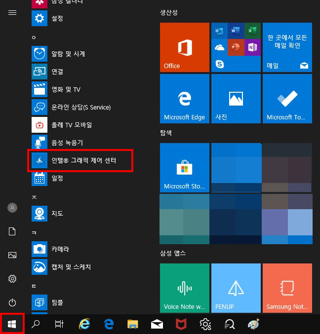
Task: Click the Skype icon in Office folder tile
Action: point(219,64)
